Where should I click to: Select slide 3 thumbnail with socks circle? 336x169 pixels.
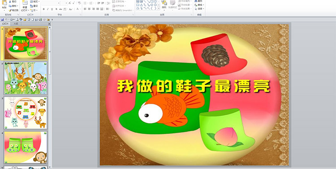point(26,113)
